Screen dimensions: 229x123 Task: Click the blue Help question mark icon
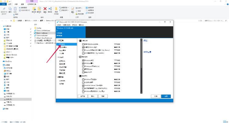tap(227, 4)
